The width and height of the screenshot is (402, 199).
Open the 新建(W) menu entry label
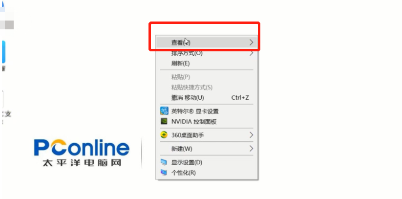pos(182,149)
